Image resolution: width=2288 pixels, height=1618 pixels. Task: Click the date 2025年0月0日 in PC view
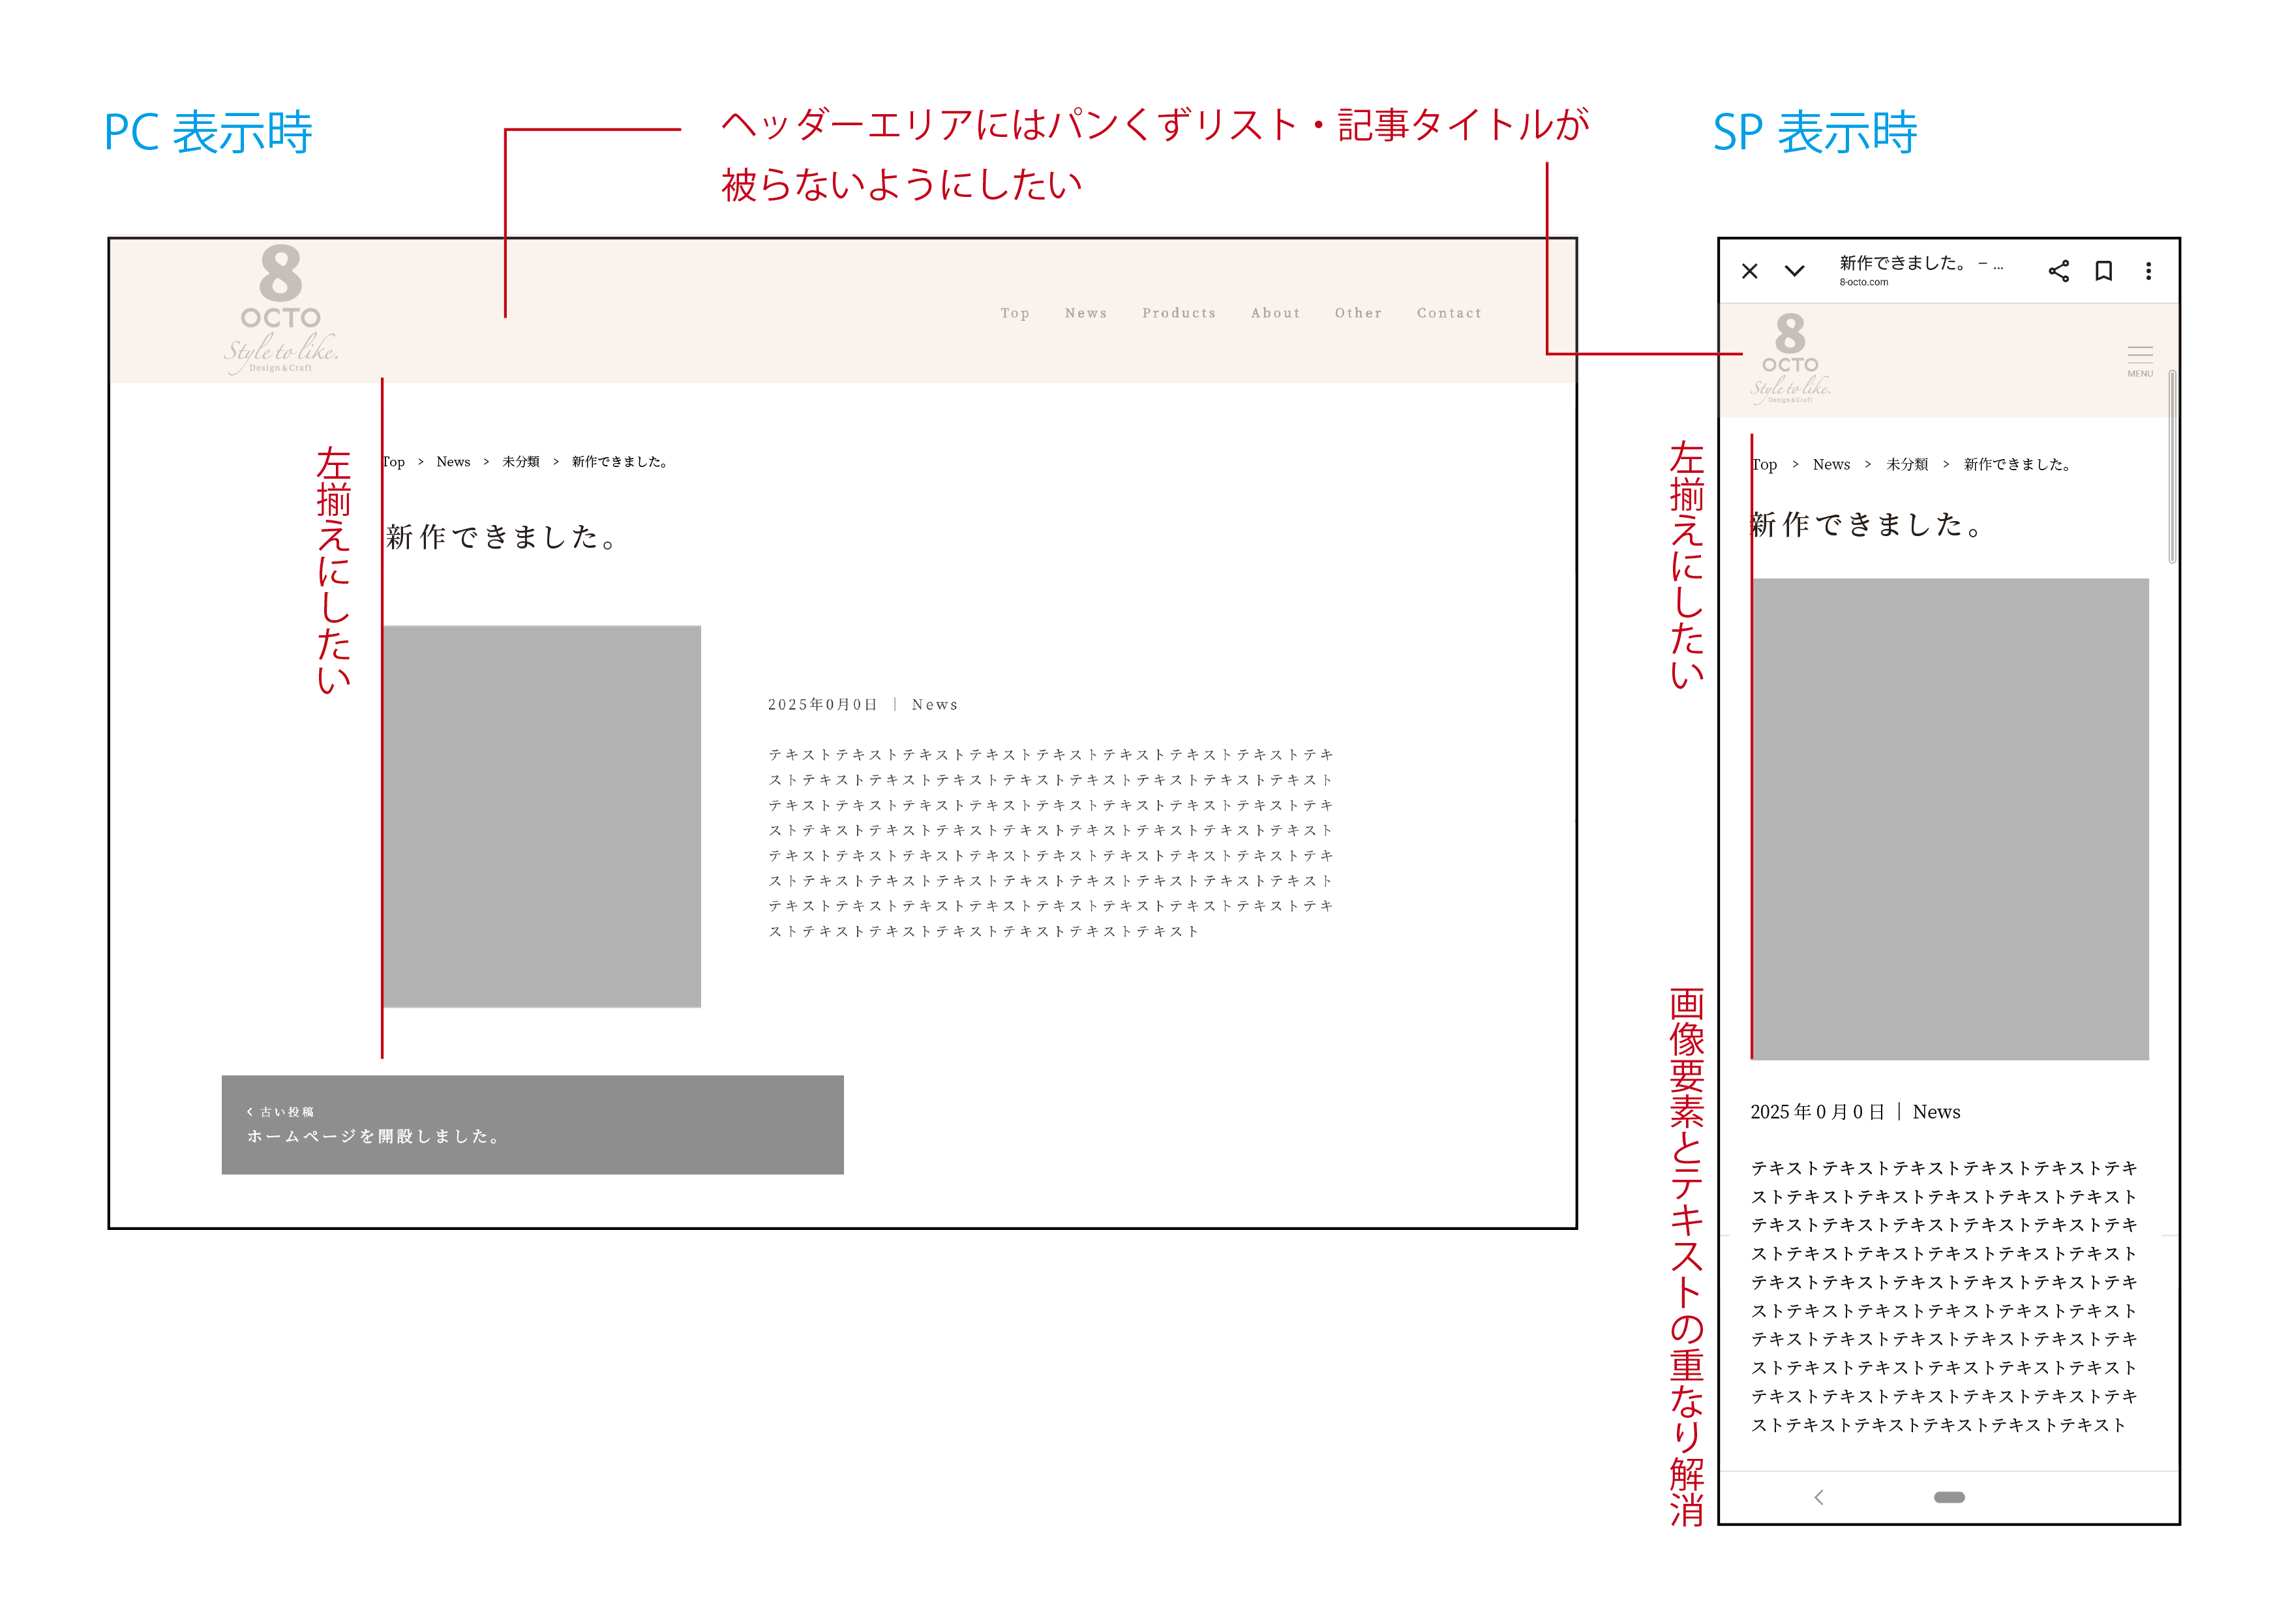(822, 704)
